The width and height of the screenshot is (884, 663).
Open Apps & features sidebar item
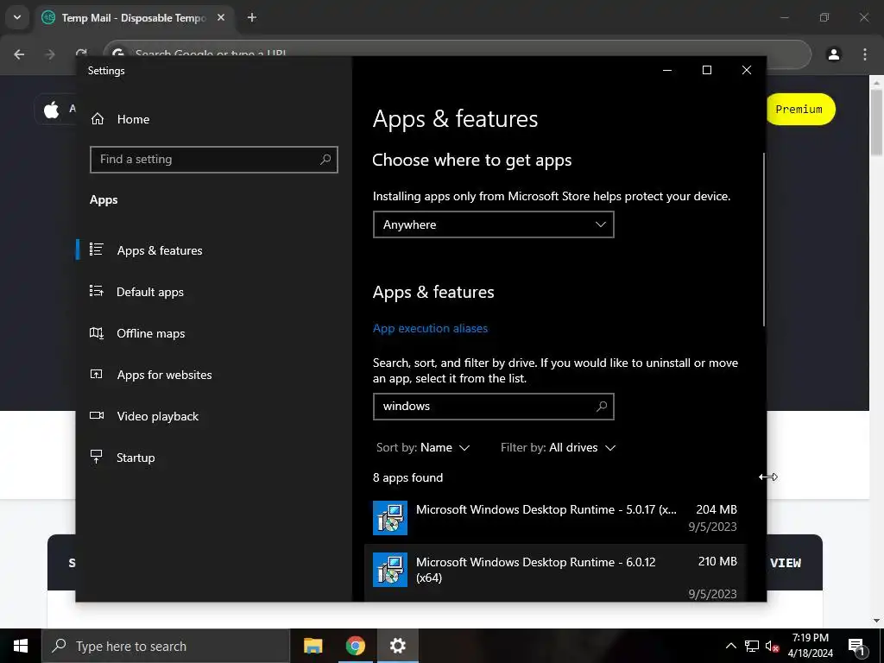[x=214, y=250]
